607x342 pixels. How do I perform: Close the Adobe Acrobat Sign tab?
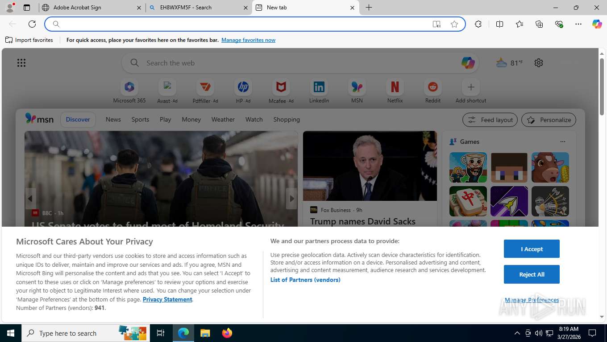[x=139, y=8]
